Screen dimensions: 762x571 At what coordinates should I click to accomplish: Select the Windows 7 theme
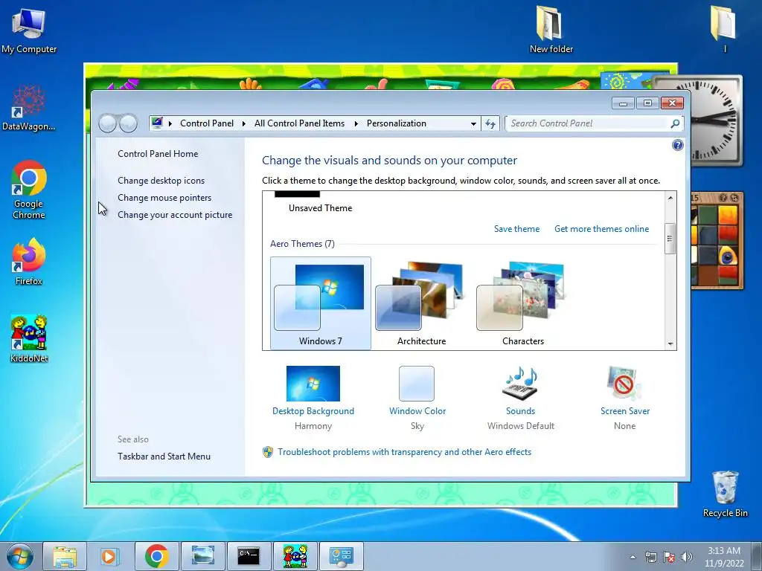coord(320,303)
